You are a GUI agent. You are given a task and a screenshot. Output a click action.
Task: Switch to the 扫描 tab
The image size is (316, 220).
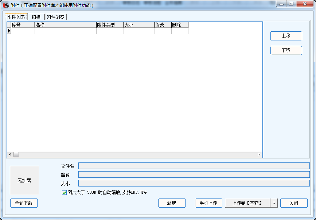click(x=36, y=17)
